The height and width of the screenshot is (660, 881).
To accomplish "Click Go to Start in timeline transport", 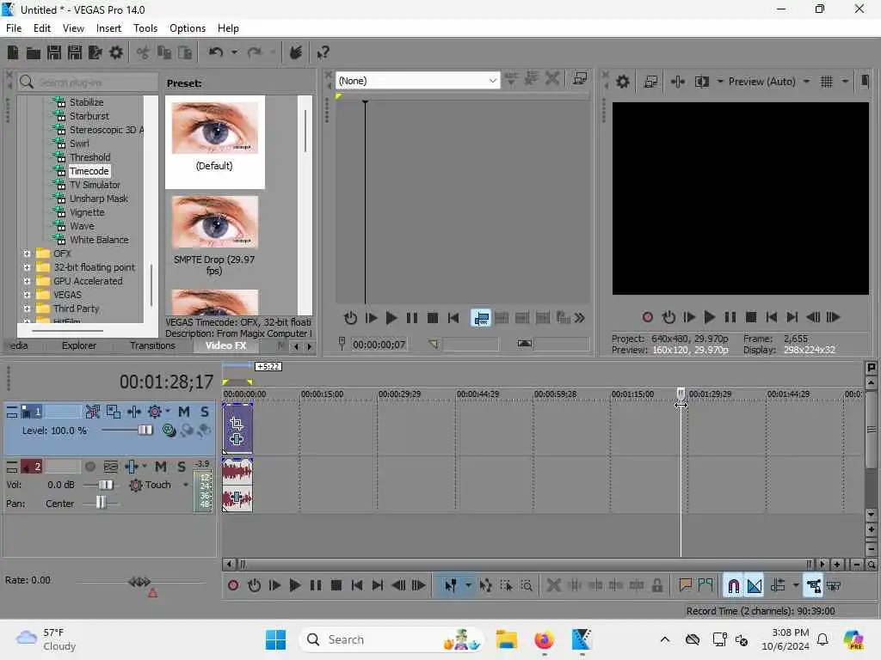I will pos(357,585).
